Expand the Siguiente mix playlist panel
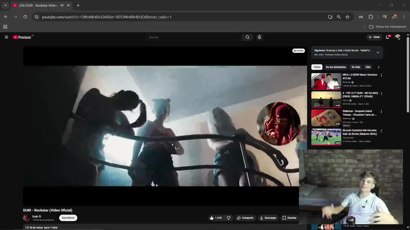Image resolution: width=410 pixels, height=230 pixels. coord(378,52)
